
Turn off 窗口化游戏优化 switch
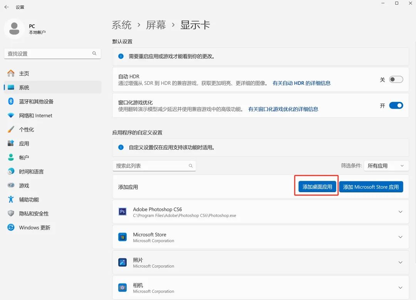coord(396,105)
